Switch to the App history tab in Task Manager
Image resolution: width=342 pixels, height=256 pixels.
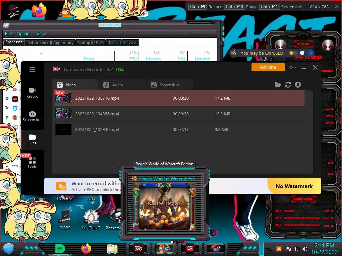tap(63, 43)
